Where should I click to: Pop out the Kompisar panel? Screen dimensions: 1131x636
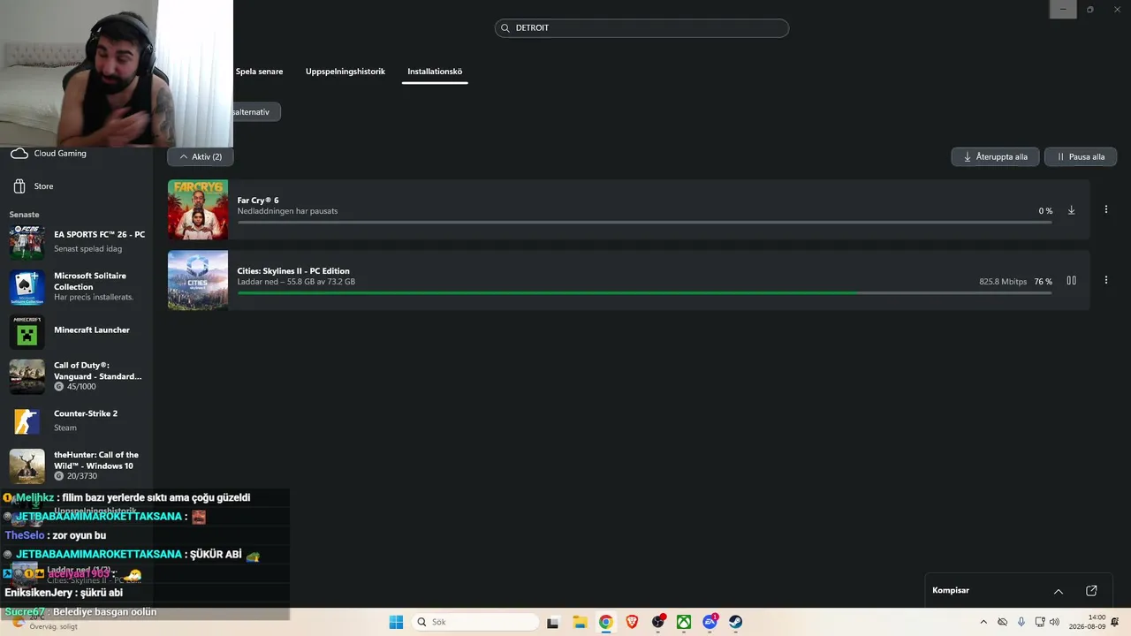[x=1091, y=591]
